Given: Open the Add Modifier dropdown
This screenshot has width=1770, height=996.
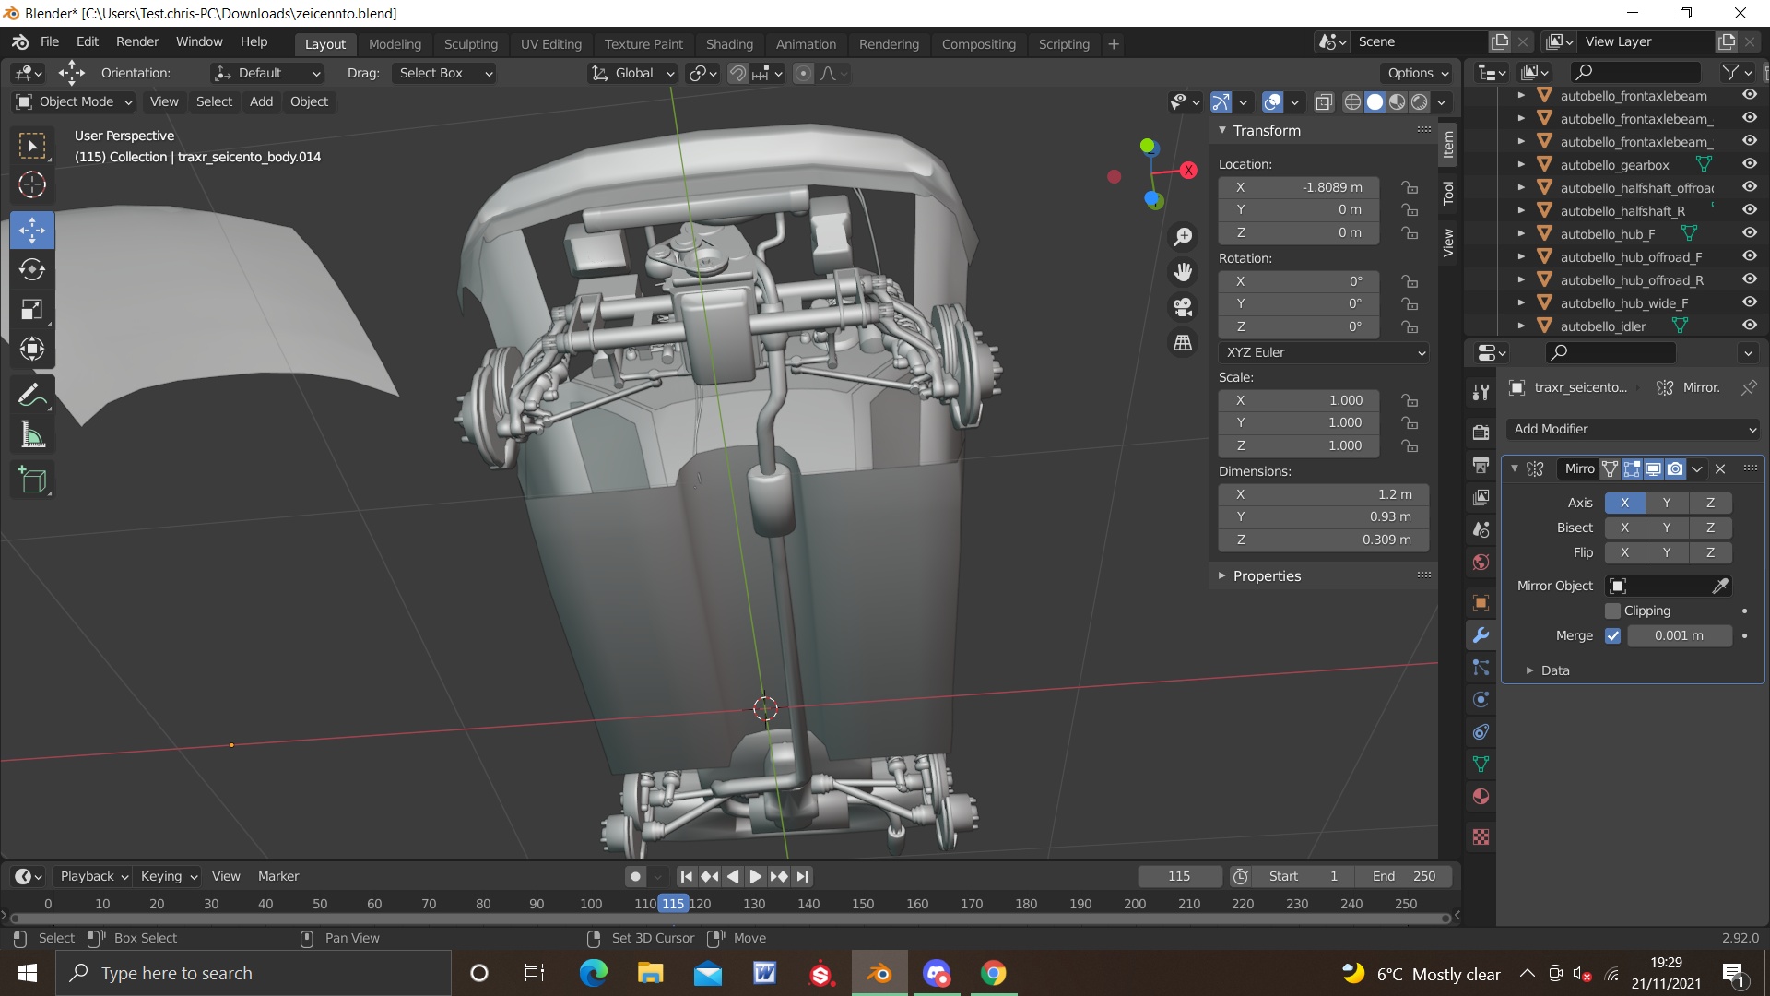Looking at the screenshot, I should point(1634,429).
